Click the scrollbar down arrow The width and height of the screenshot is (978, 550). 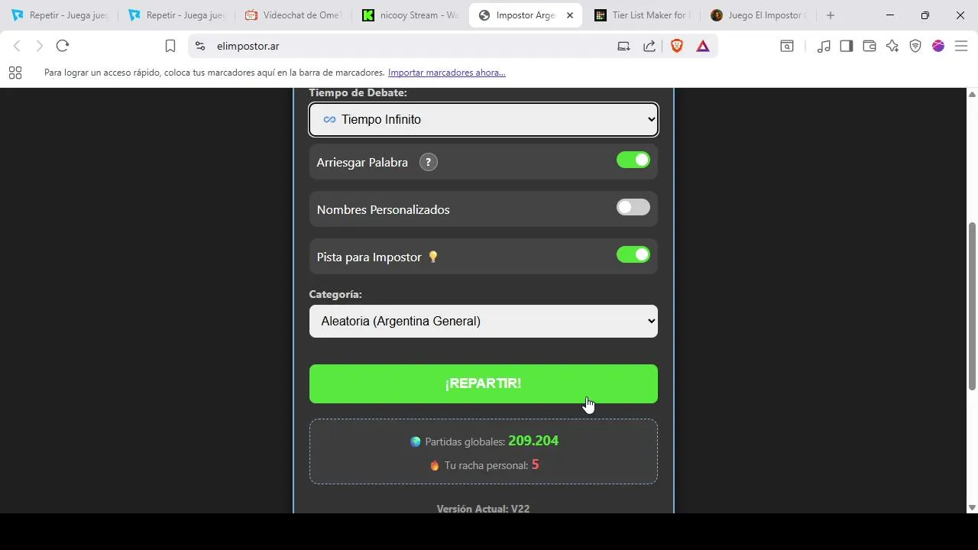click(x=972, y=507)
